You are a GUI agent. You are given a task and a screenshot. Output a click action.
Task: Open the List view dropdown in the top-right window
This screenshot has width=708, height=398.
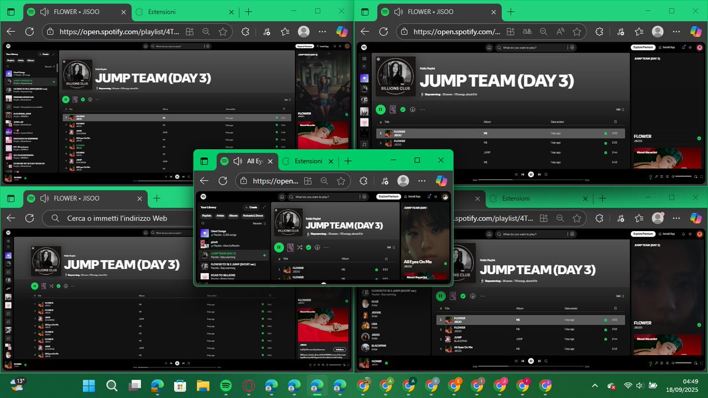tap(620, 109)
